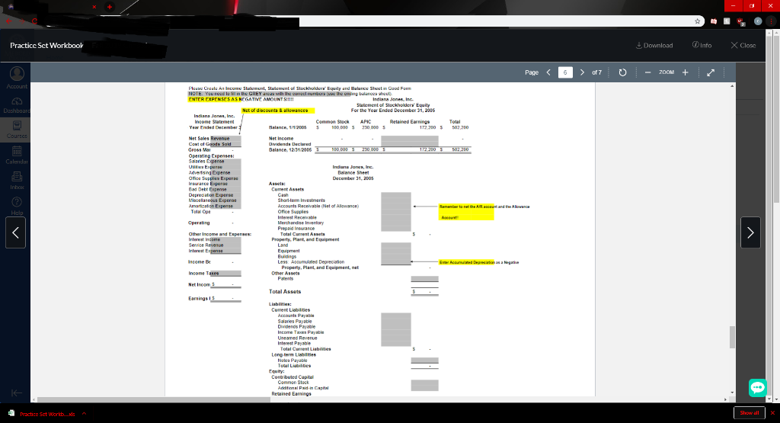Click 'Unearned Revenue' line

(297, 338)
